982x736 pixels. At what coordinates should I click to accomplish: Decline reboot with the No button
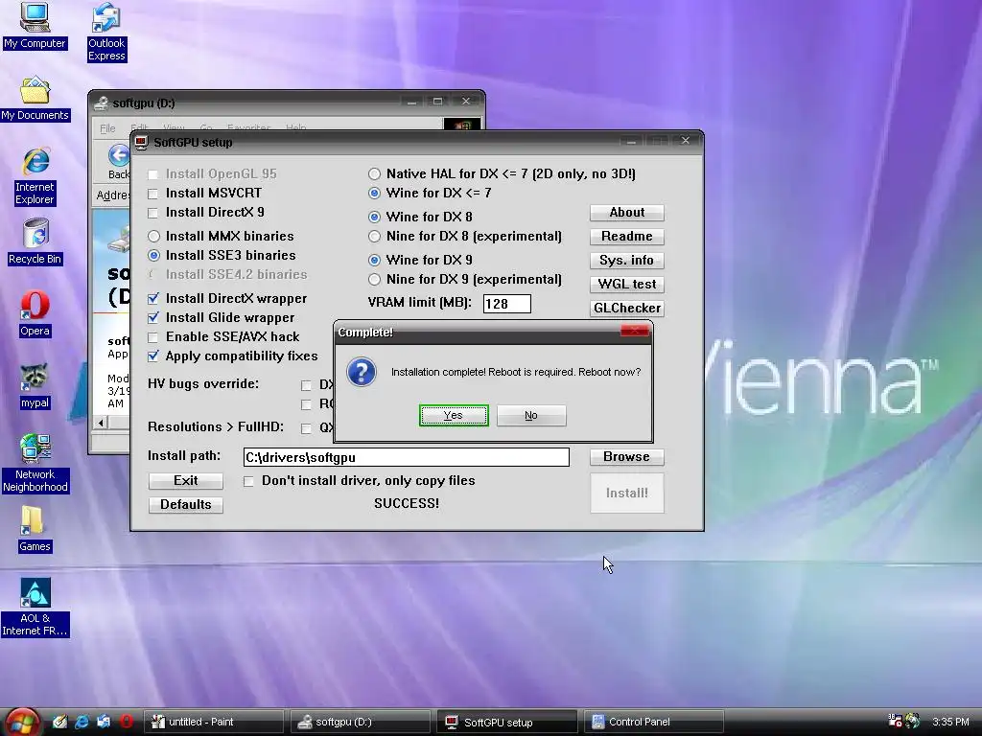pyautogui.click(x=531, y=416)
